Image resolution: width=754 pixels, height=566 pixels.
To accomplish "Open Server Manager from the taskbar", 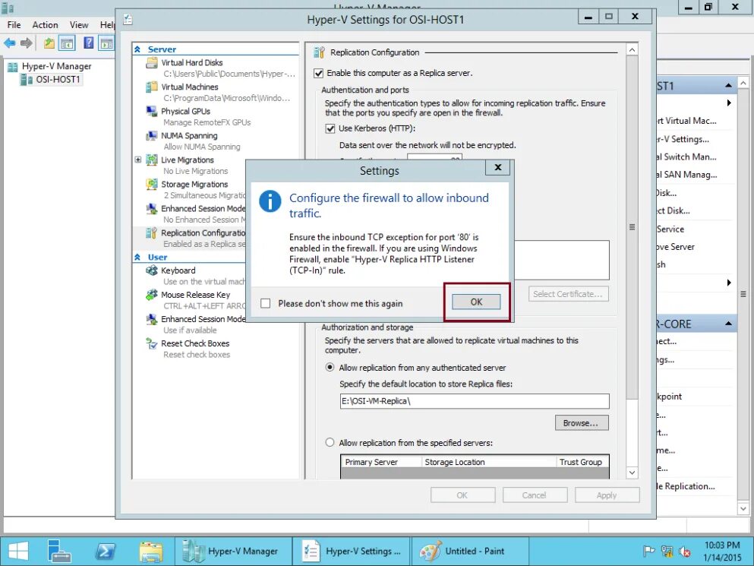I will (x=60, y=551).
